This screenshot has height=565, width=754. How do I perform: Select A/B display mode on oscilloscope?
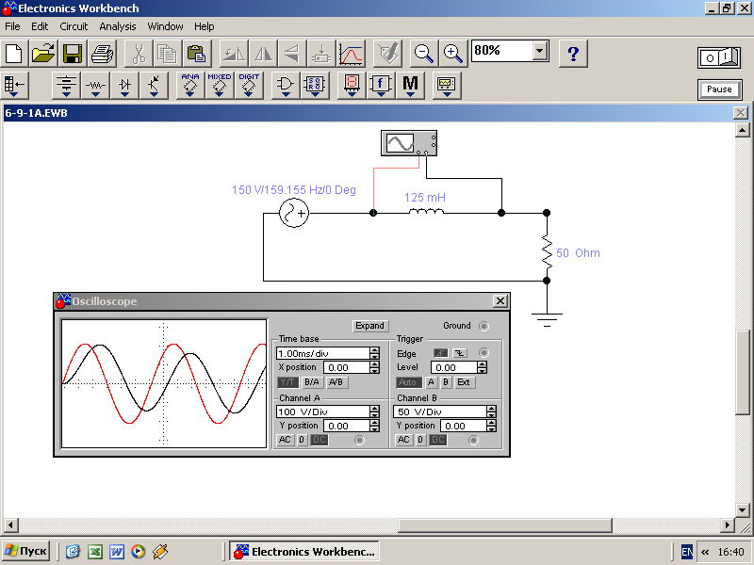(336, 382)
